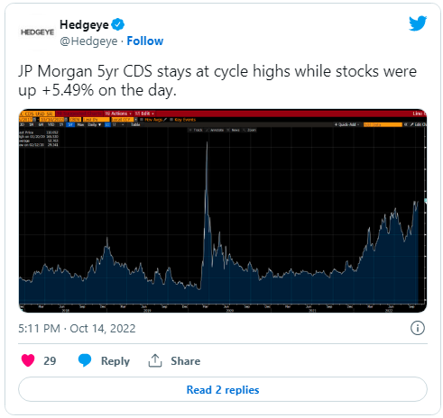Follow the Hedgeye account
Image resolution: width=443 pixels, height=418 pixels.
145,41
